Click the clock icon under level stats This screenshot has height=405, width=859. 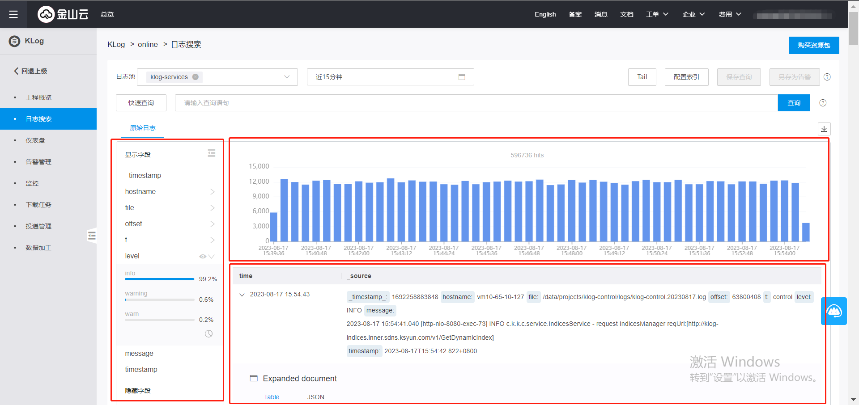click(x=208, y=334)
